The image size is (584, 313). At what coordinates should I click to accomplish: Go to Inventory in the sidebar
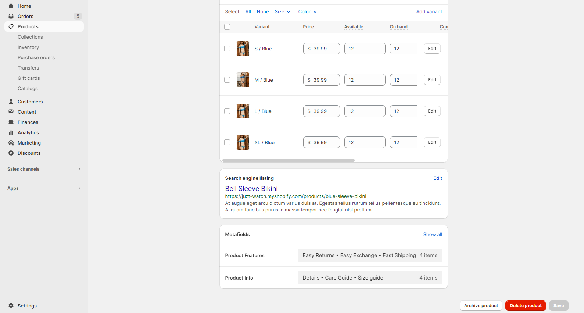point(28,47)
